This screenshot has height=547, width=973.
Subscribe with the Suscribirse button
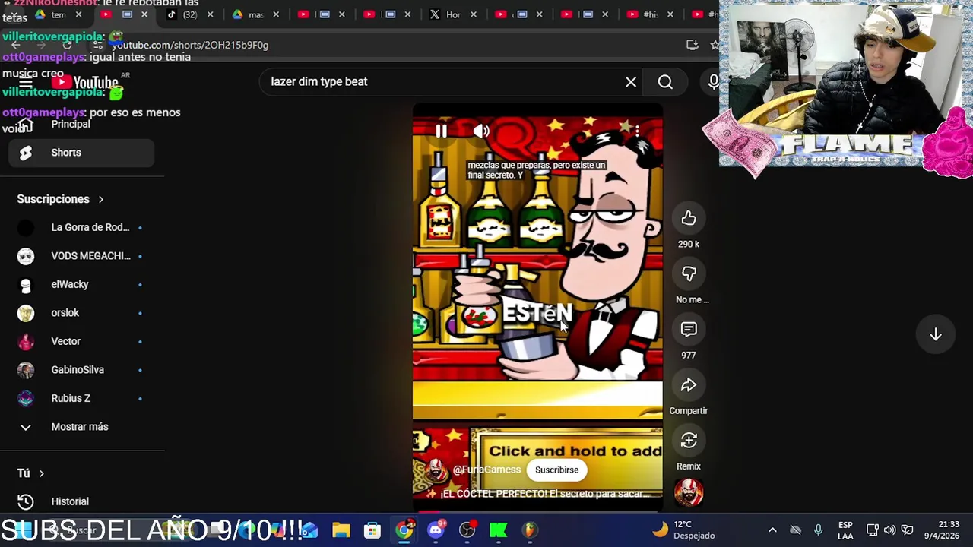click(556, 470)
